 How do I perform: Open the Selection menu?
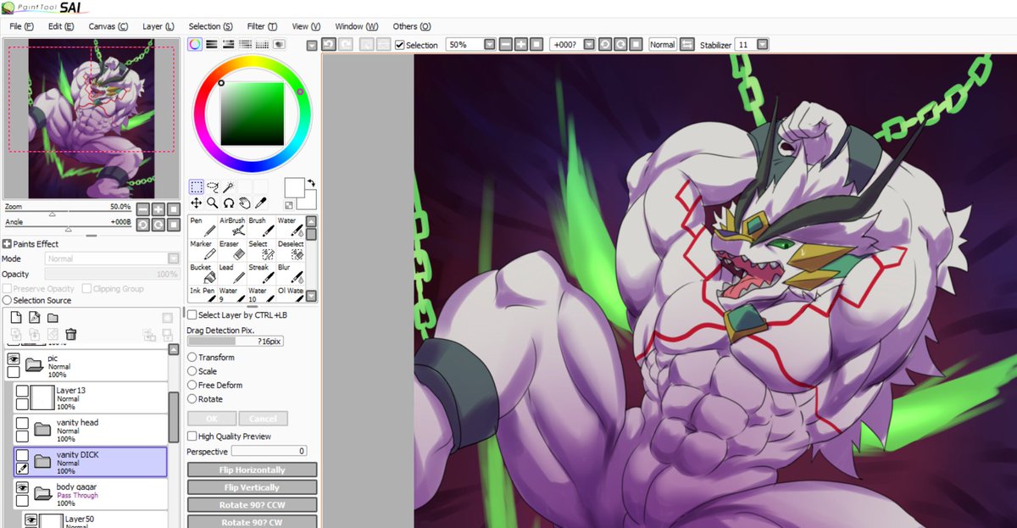click(x=210, y=26)
